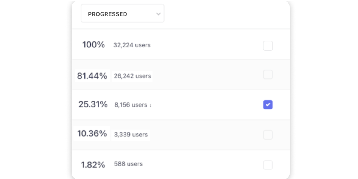Enable the checkbox in the 81.44% row
358x179 pixels.
click(268, 75)
